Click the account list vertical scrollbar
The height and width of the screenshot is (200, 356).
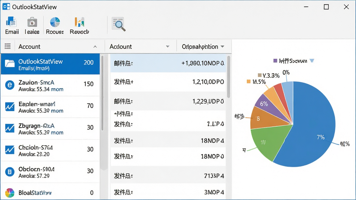(x=103, y=93)
